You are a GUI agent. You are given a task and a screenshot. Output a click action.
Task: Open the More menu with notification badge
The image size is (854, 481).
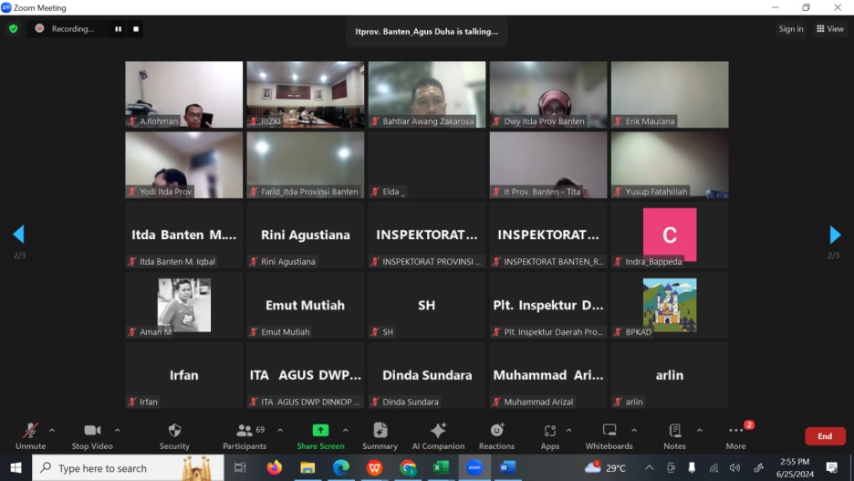[x=735, y=431]
